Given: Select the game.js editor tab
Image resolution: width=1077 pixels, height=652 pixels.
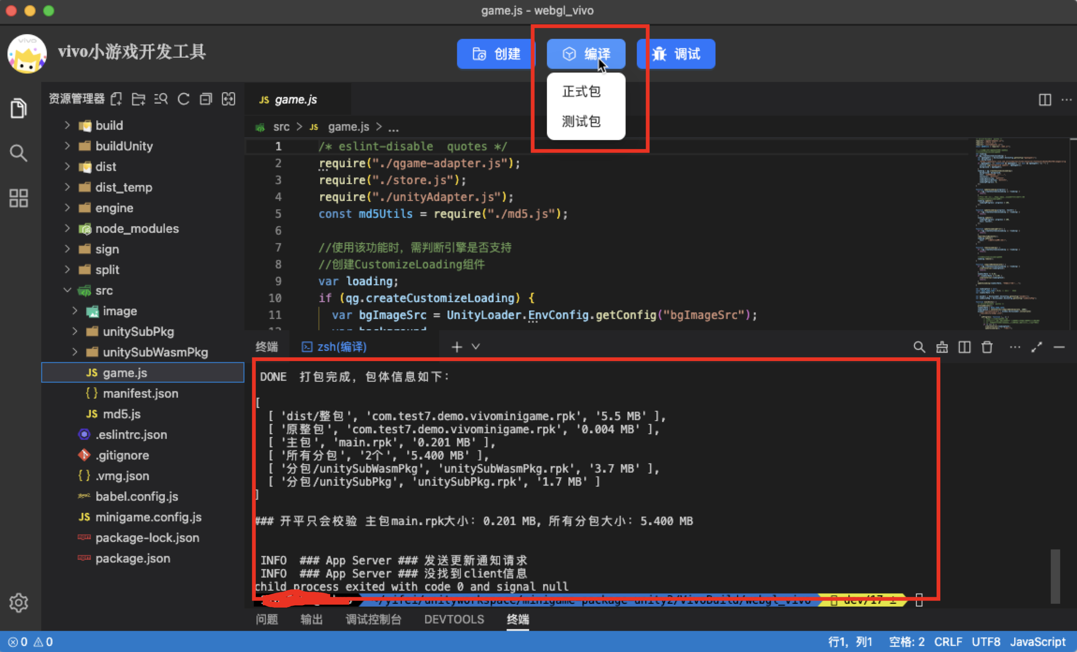Looking at the screenshot, I should [297, 99].
